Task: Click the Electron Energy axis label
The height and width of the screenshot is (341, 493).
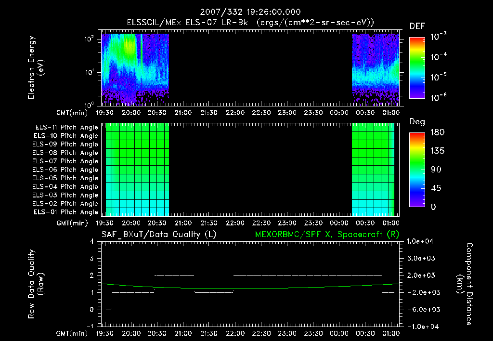Action: click(36, 67)
